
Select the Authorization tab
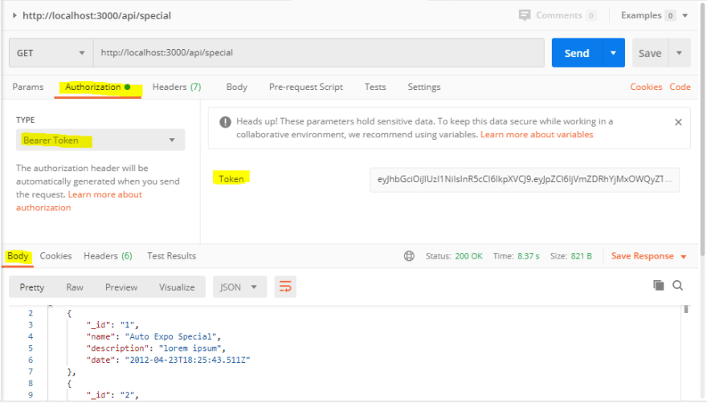click(x=98, y=87)
